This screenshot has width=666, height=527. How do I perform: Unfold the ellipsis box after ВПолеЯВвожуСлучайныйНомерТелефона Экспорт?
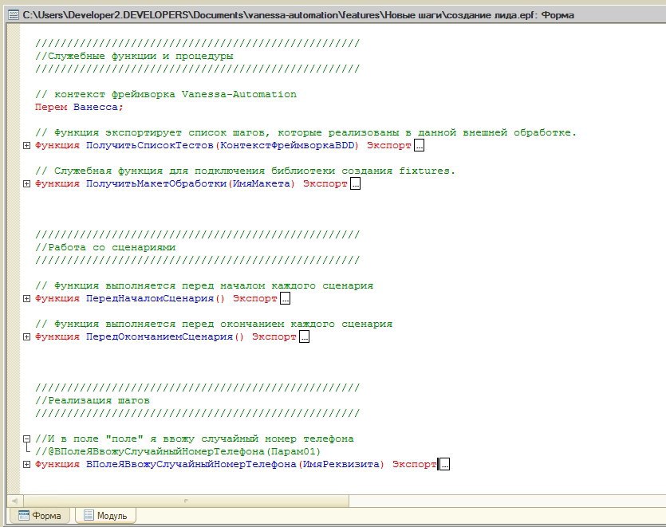(444, 464)
